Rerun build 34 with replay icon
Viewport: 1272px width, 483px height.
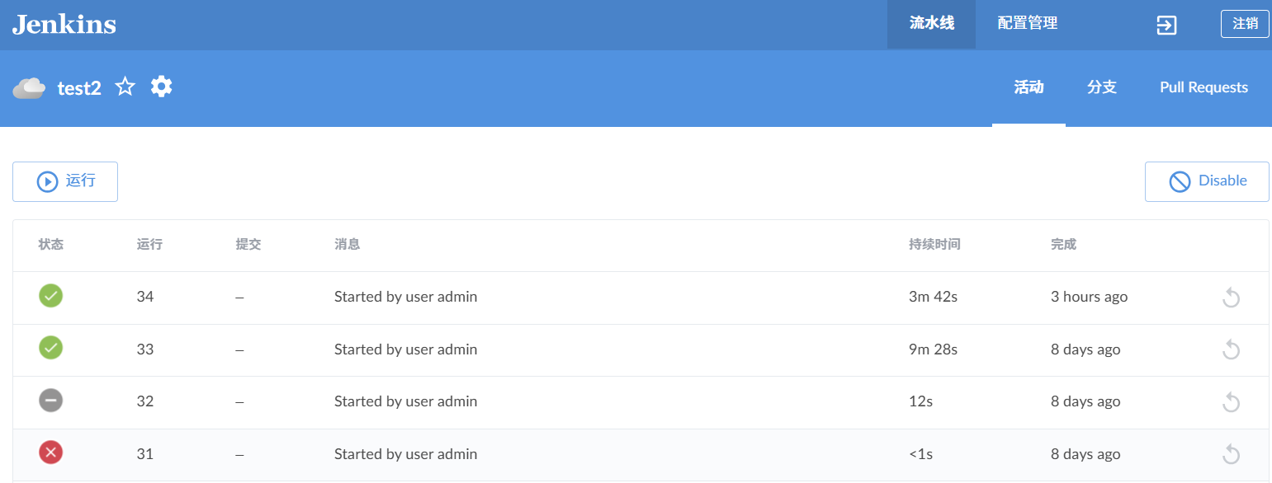(1231, 298)
